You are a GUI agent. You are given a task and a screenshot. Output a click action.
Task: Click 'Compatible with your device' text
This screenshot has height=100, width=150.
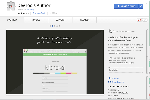tap(124, 31)
